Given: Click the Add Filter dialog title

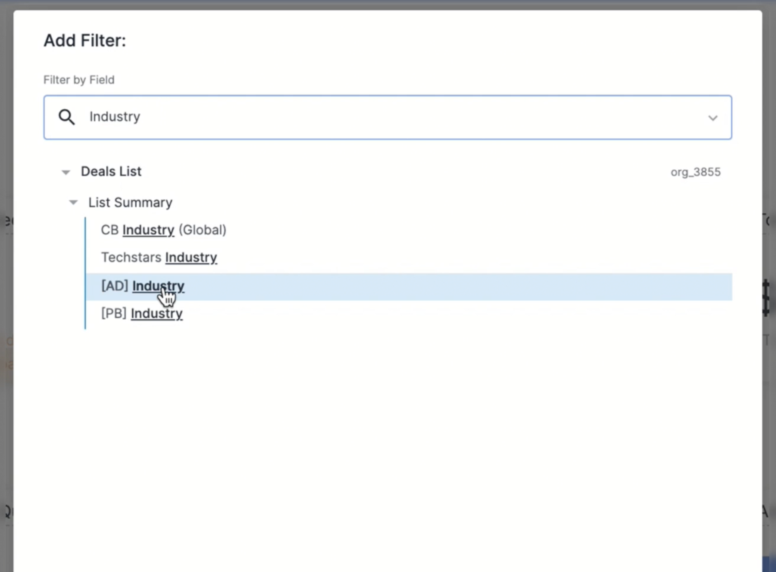Looking at the screenshot, I should 85,40.
